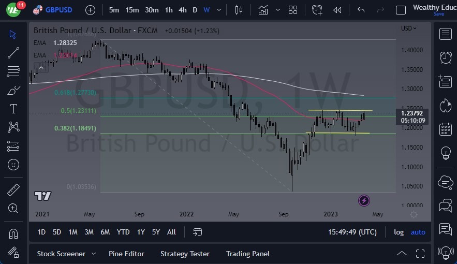The image size is (457, 264).
Task: Click the GBPUSD symbol search button
Action: (x=53, y=10)
